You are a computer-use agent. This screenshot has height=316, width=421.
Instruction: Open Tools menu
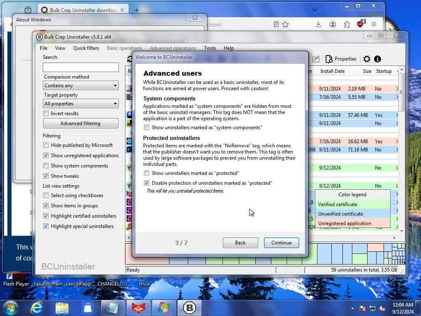pyautogui.click(x=210, y=48)
